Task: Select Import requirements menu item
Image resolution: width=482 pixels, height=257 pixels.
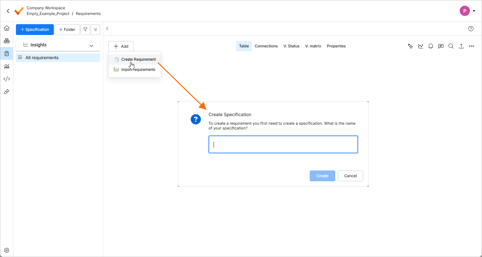Action: (138, 70)
